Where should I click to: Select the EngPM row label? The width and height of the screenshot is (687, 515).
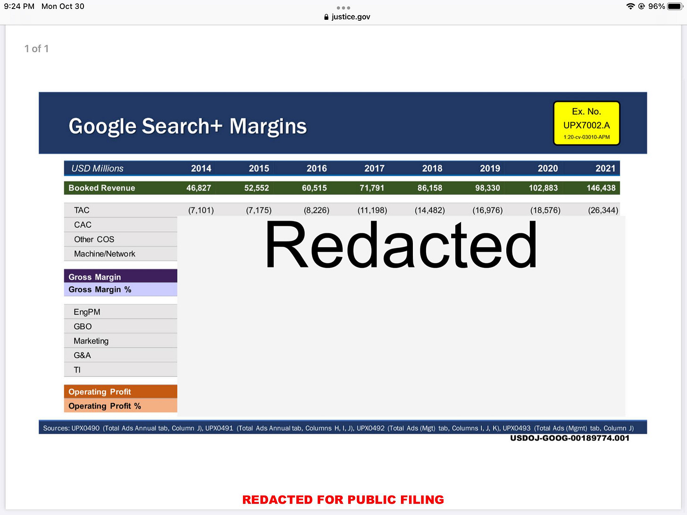click(87, 312)
